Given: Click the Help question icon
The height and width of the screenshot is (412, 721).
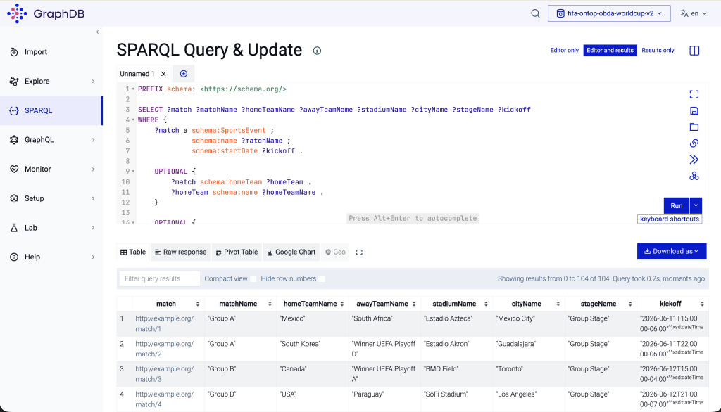Looking at the screenshot, I should coord(14,257).
